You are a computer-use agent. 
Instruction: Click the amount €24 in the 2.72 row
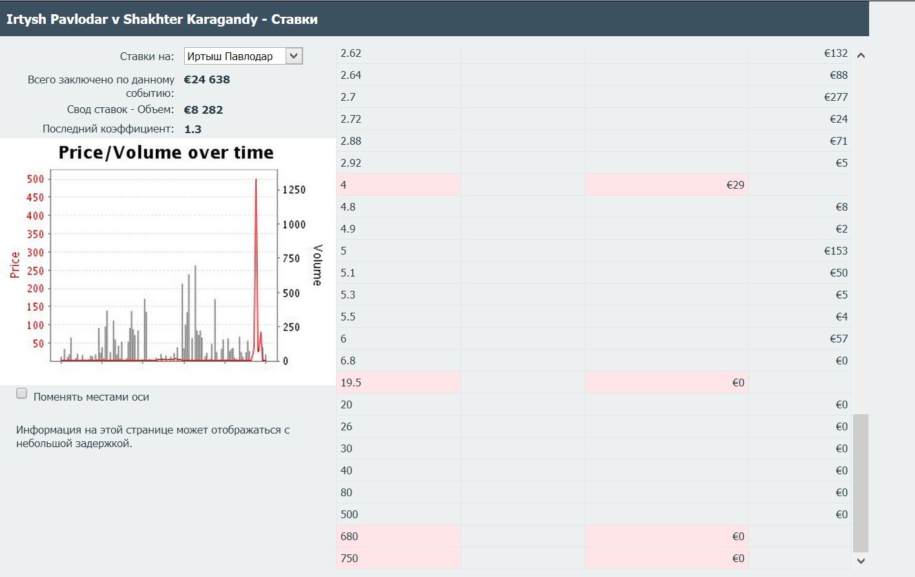tap(839, 119)
